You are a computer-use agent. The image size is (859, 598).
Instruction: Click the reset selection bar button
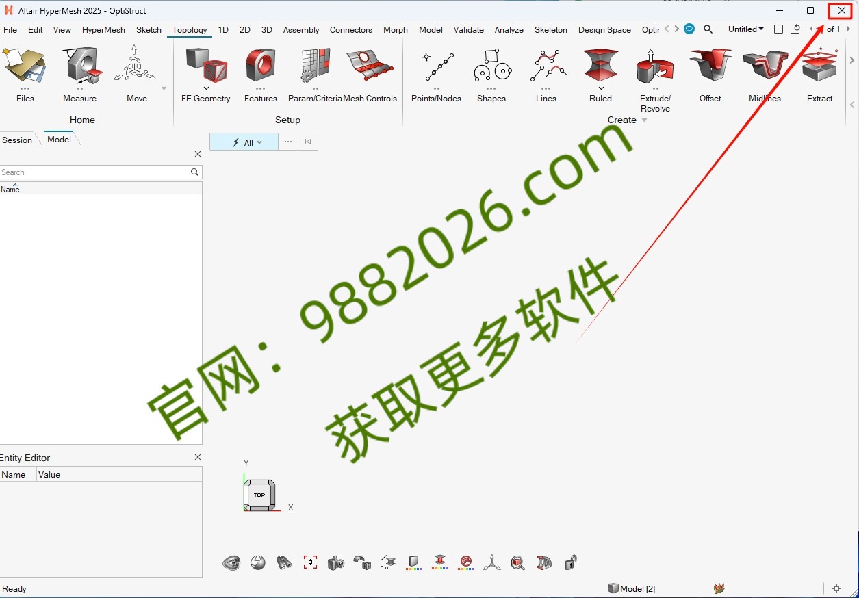coord(308,142)
